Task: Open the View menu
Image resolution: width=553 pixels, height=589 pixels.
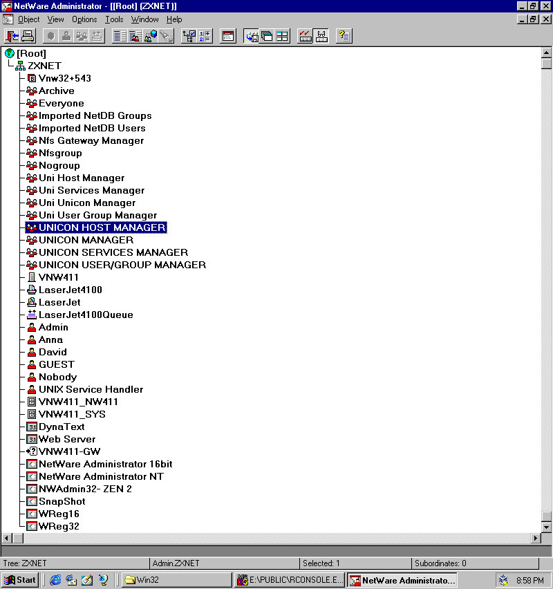Action: pos(55,19)
